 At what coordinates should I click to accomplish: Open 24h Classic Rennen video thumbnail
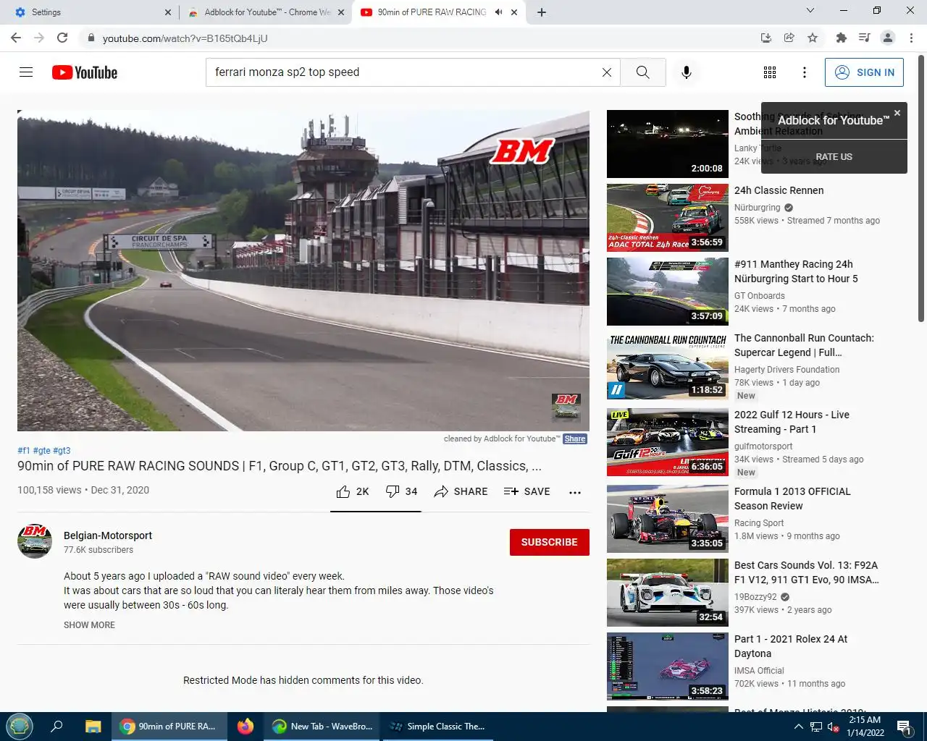[668, 218]
